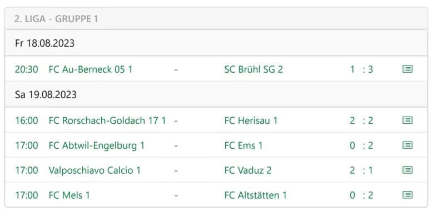Image resolution: width=432 pixels, height=211 pixels.
Task: Click FC Au-Berneck 05 1 team link
Action: 91,69
